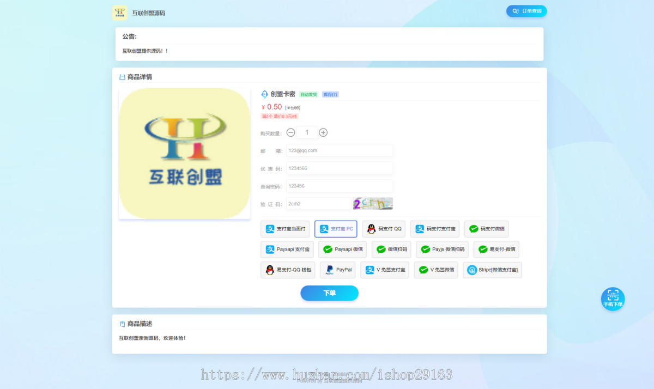Screen dimensions: 654x389
Task: Decrease purchase quantity with minus button
Action: (x=291, y=132)
